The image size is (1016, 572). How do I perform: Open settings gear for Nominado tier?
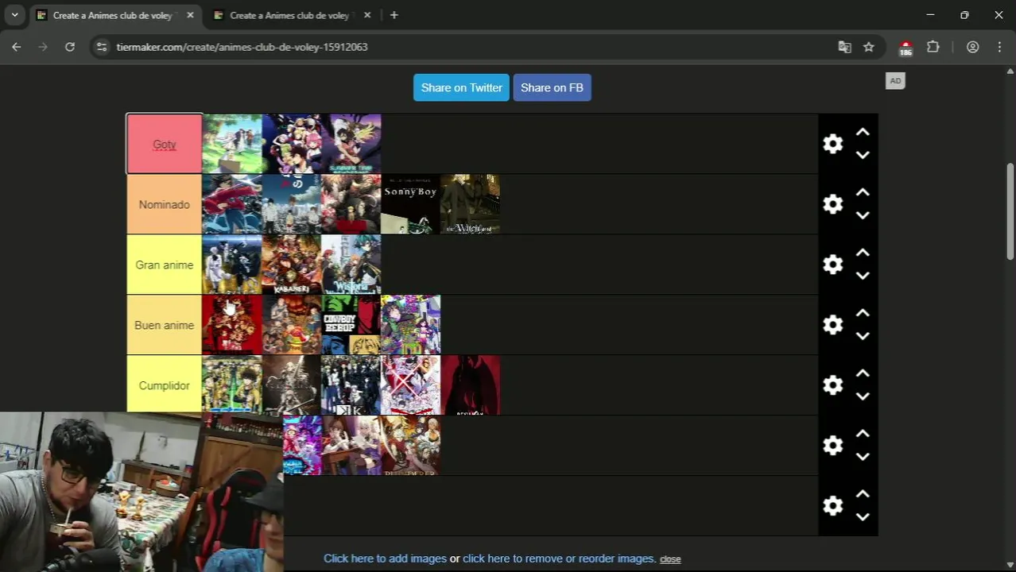click(832, 204)
